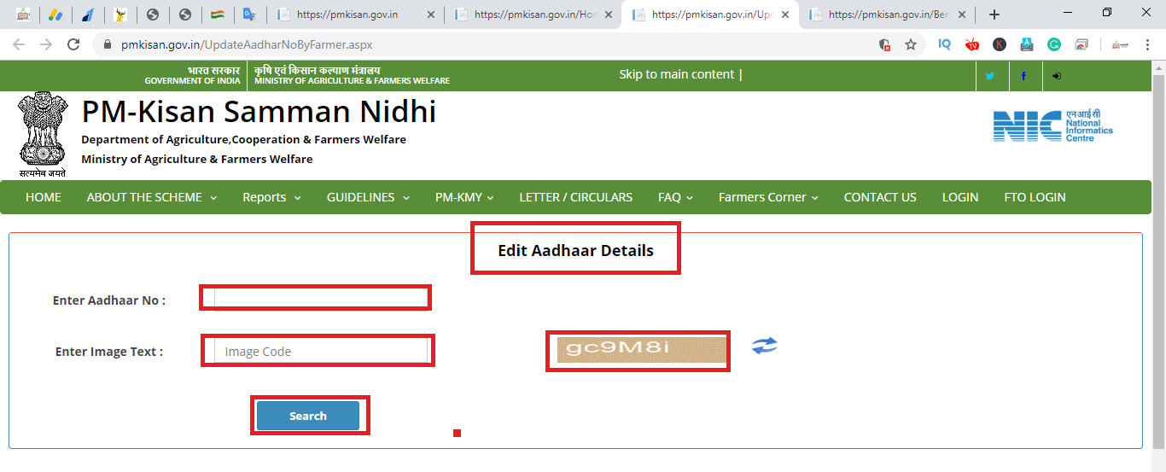Open the red TV extension icon
This screenshot has height=472, width=1166.
pos(971,44)
